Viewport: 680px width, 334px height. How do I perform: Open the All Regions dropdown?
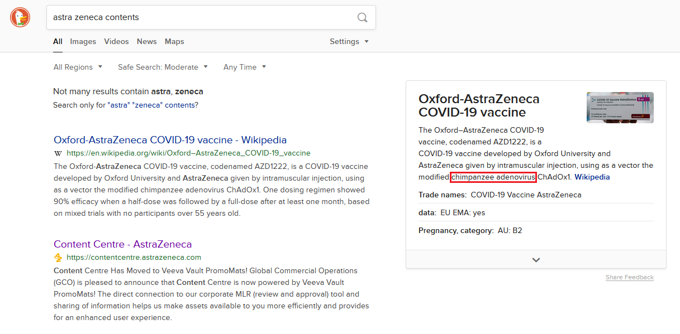pos(78,67)
